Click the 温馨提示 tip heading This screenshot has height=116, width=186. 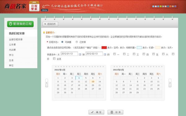(x=50, y=32)
